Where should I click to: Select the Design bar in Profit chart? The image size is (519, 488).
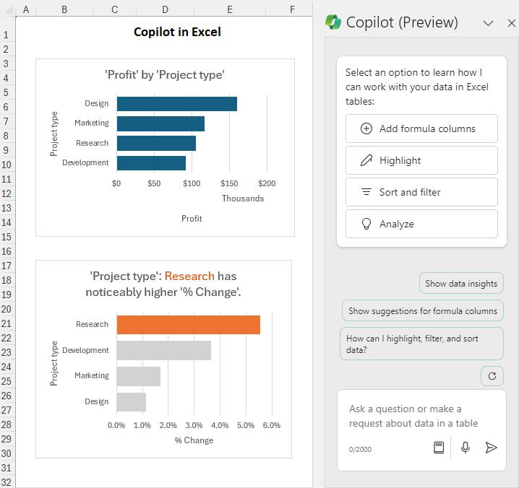tap(176, 104)
